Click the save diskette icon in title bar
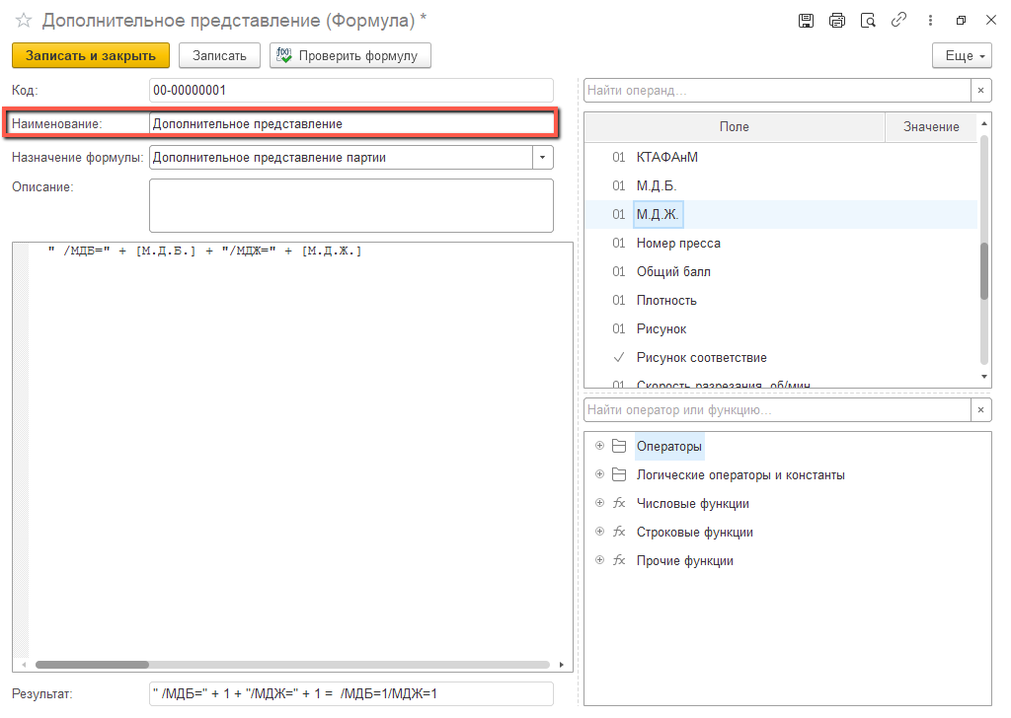The image size is (1011, 718). (x=806, y=20)
